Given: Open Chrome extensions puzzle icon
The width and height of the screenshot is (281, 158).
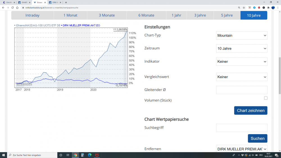Looking at the screenshot, I should click(x=268, y=8).
